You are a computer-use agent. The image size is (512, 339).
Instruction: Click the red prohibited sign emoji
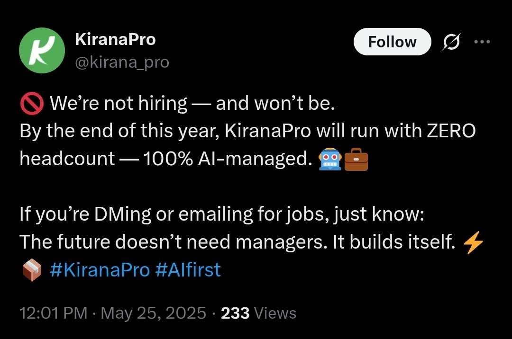coord(32,104)
